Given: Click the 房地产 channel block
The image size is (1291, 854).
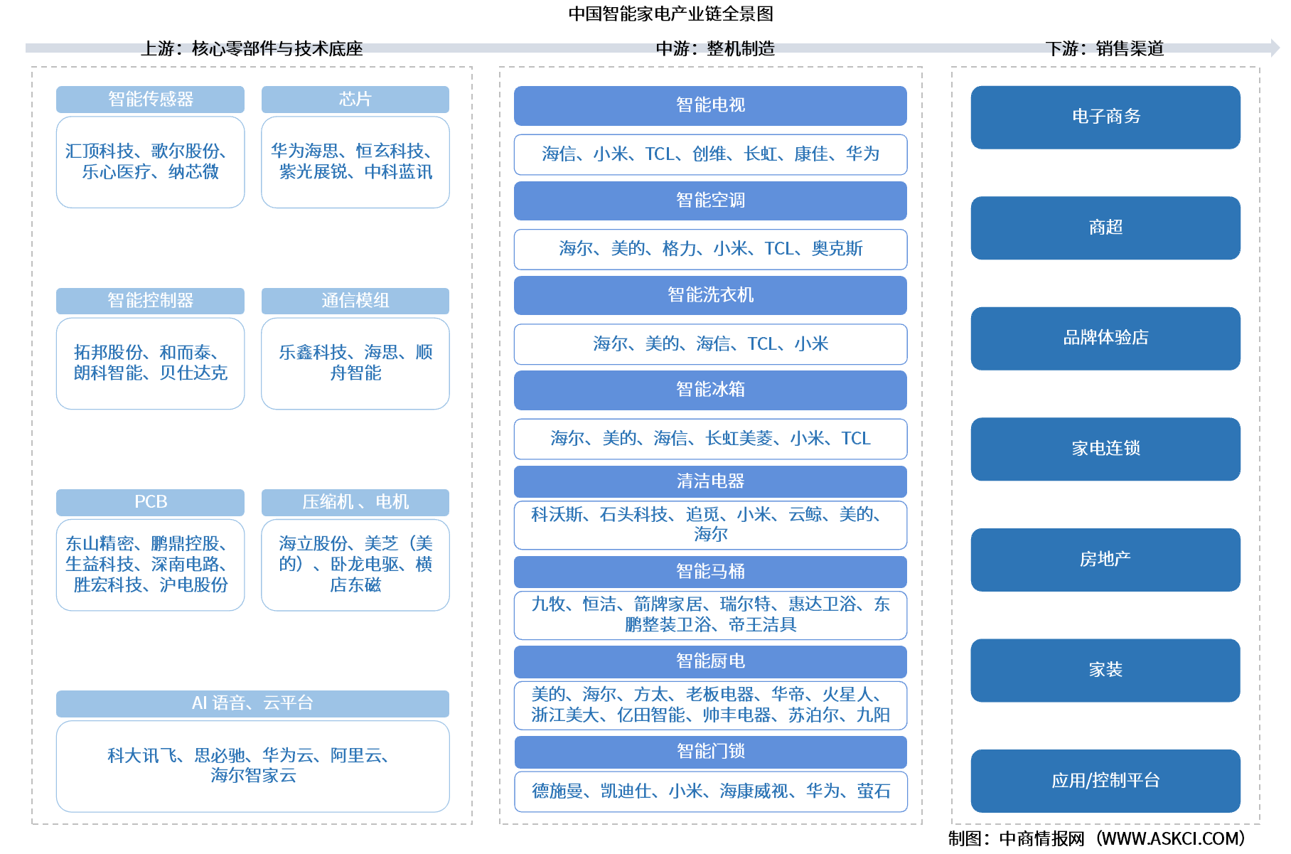Looking at the screenshot, I should 1105,560.
